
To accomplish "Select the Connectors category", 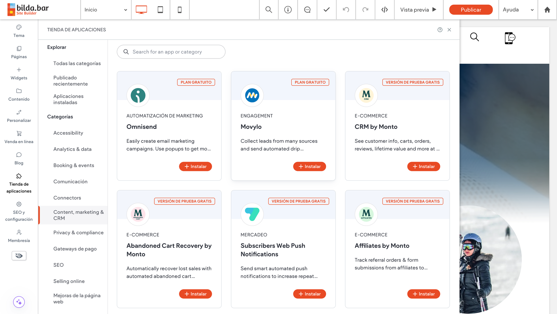I will click(67, 198).
